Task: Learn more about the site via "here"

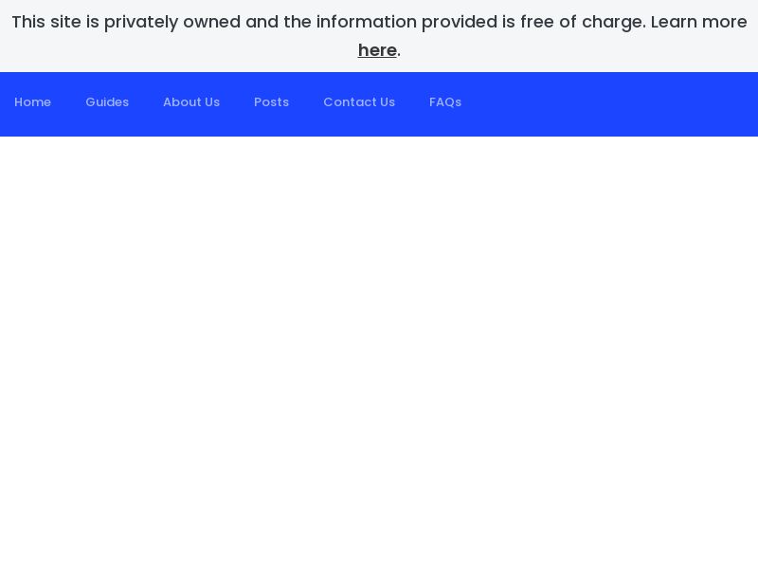Action: 377,50
